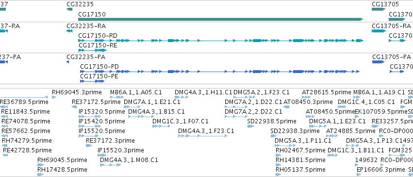Click the SD22938.3prime EST label

tap(295, 131)
